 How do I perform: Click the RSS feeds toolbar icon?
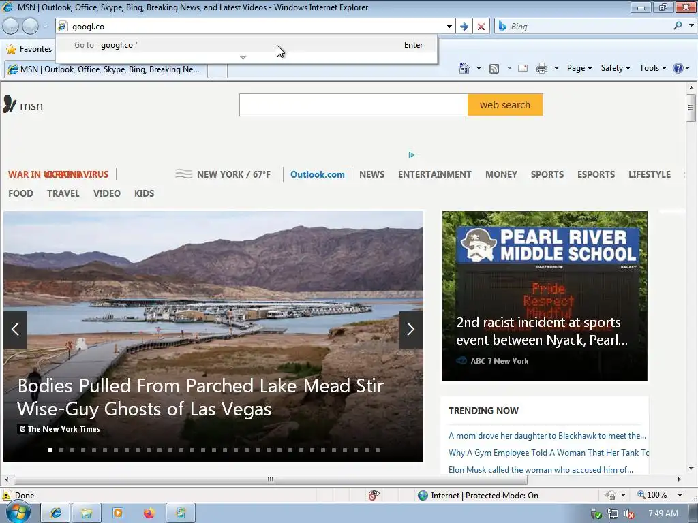pyautogui.click(x=494, y=69)
